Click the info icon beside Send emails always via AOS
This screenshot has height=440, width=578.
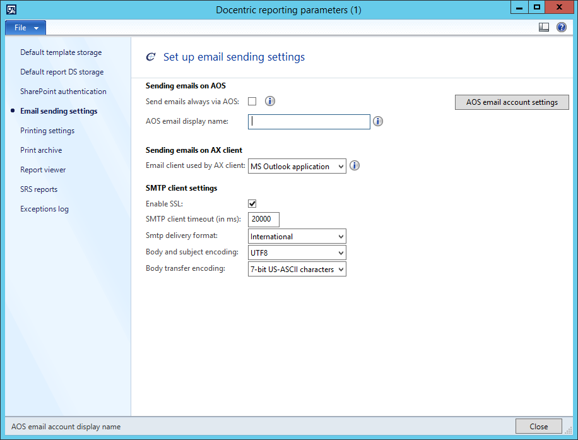[x=270, y=101]
